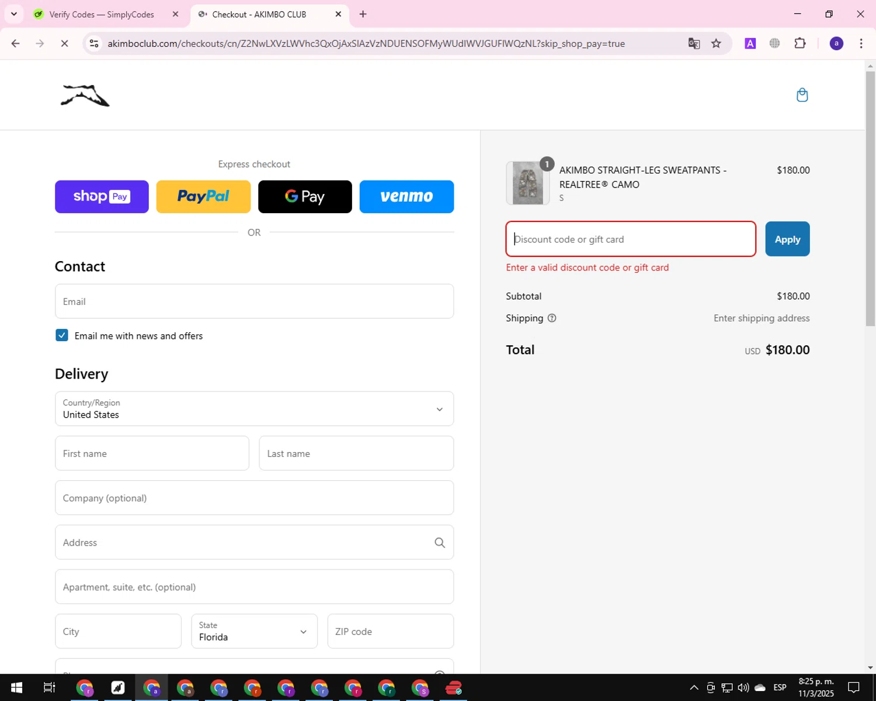Expand the State dropdown showing Florida
Image resolution: width=876 pixels, height=701 pixels.
pyautogui.click(x=254, y=631)
